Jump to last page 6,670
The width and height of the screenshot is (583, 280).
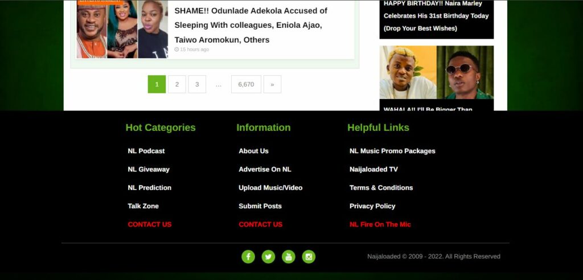246,84
